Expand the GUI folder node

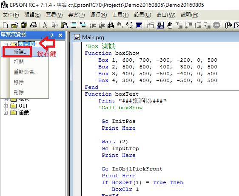(6, 106)
